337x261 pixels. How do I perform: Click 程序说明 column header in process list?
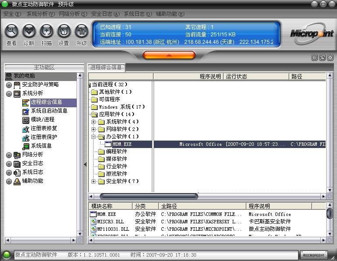coord(189,77)
